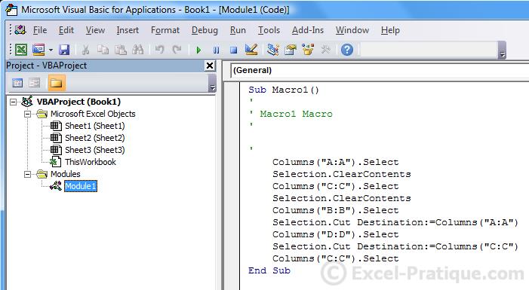Image resolution: width=529 pixels, height=290 pixels.
Task: Open Find with the binoculars icon
Action: (137, 50)
